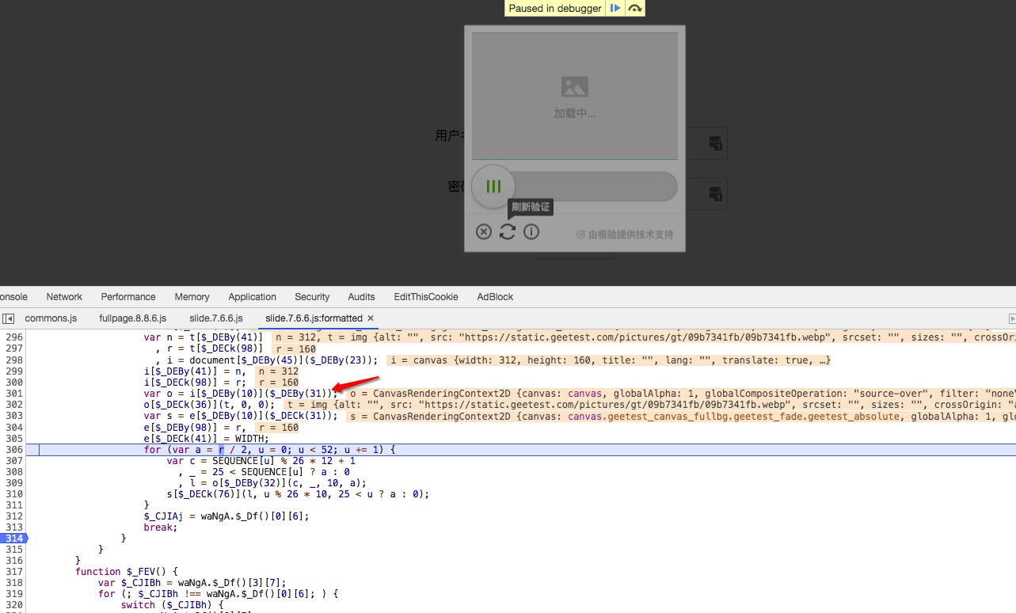Expand the debugger sidebar at the right edge
Image resolution: width=1016 pixels, height=613 pixels.
(x=1011, y=318)
